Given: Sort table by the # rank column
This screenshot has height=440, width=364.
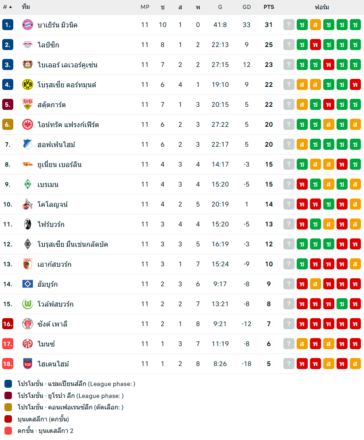Looking at the screenshot, I should pos(8,7).
